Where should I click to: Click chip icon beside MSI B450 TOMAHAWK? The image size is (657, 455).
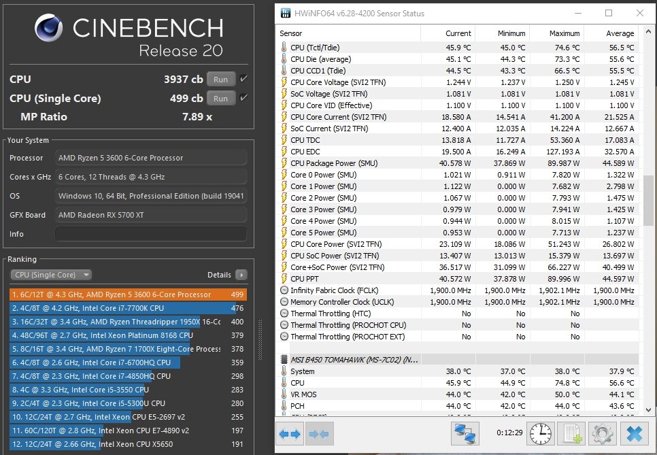[284, 360]
